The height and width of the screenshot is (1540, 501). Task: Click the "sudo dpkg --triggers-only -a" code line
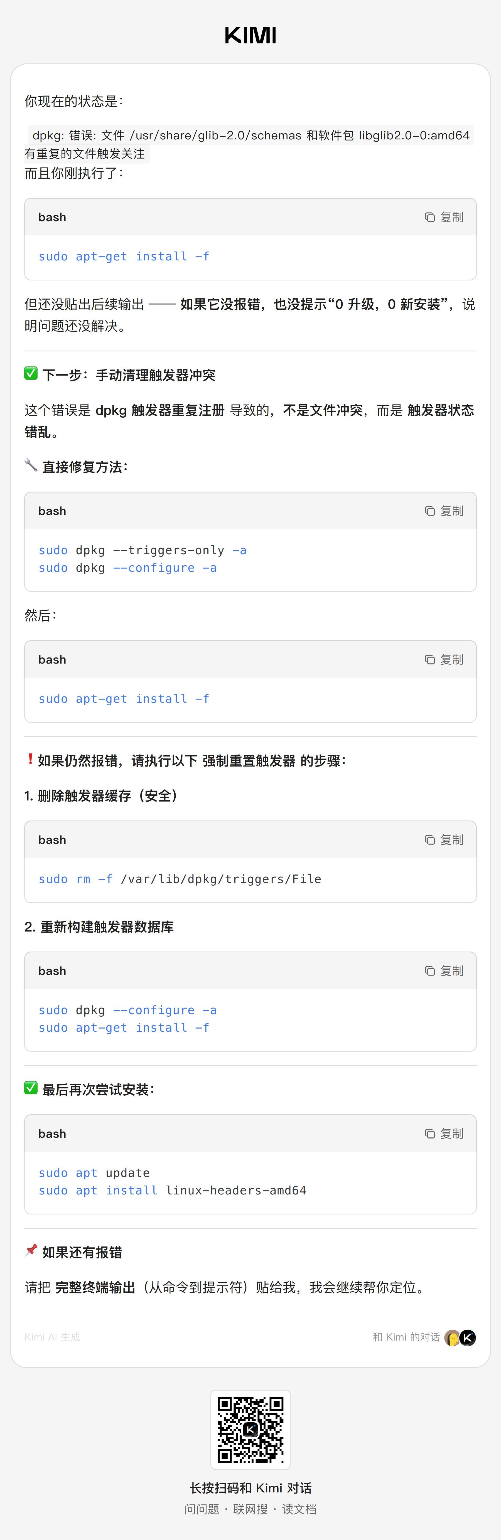tap(142, 550)
